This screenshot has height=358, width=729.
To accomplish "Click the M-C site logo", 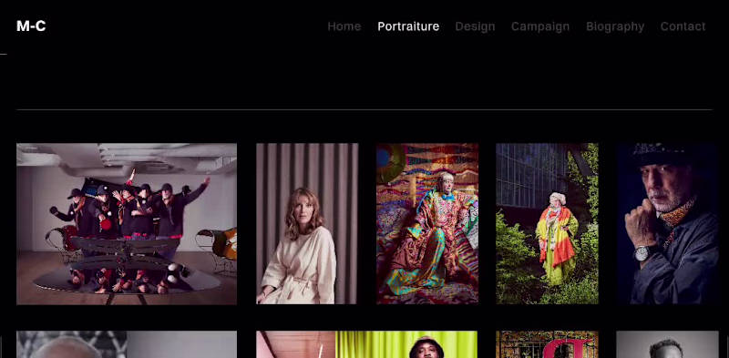I will coord(31,26).
